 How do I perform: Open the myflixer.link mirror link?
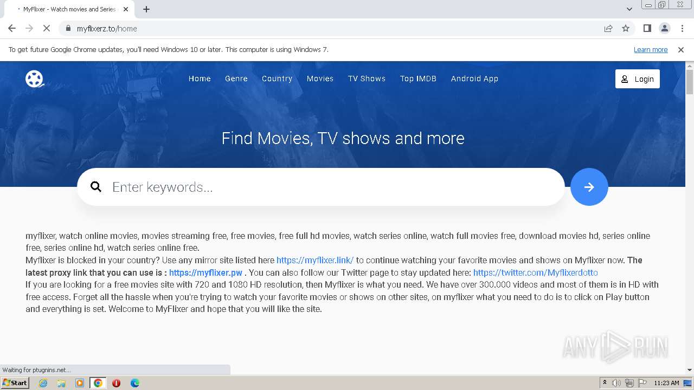click(315, 260)
